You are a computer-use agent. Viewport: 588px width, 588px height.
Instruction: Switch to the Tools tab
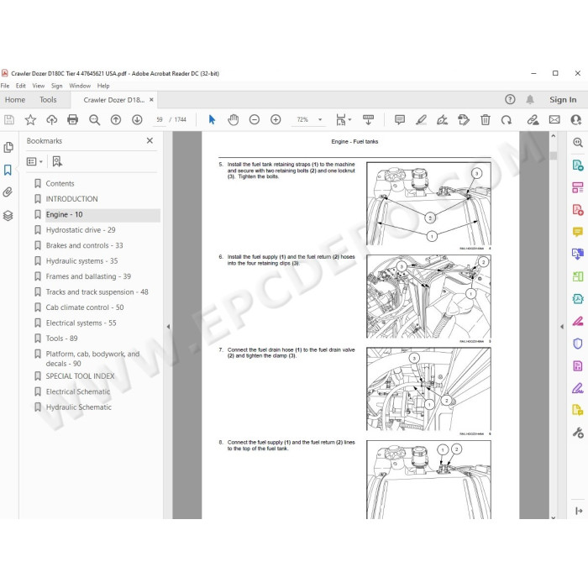click(x=48, y=100)
